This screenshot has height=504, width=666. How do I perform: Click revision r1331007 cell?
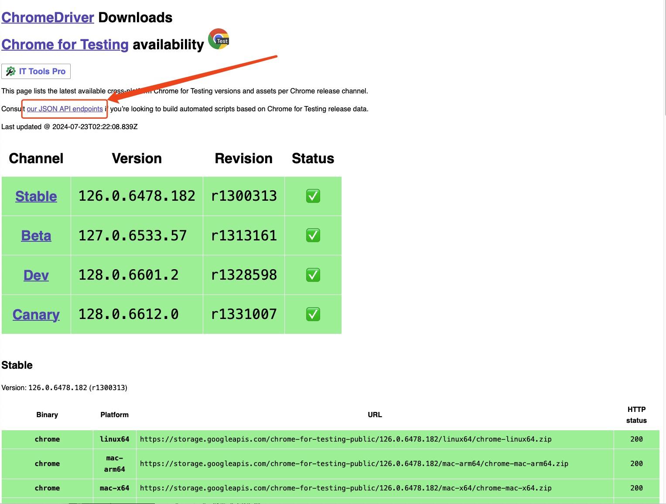click(x=244, y=315)
